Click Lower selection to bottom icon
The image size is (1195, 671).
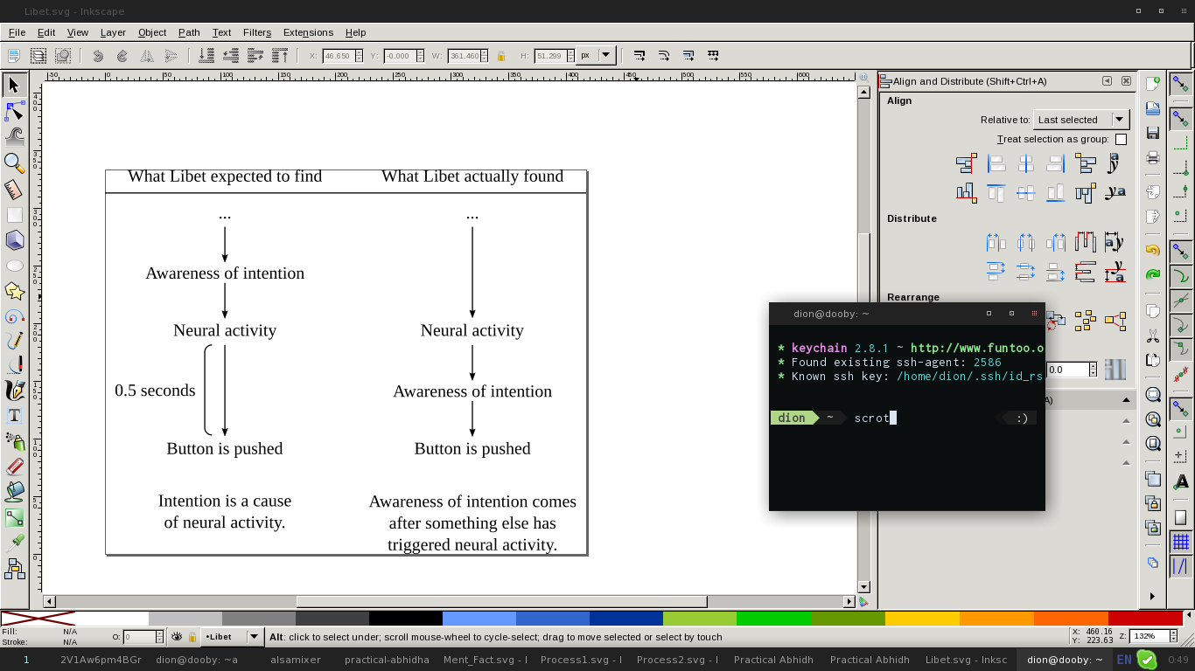point(206,56)
